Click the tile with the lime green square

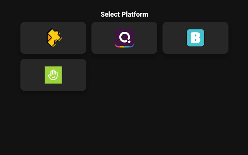(53, 75)
